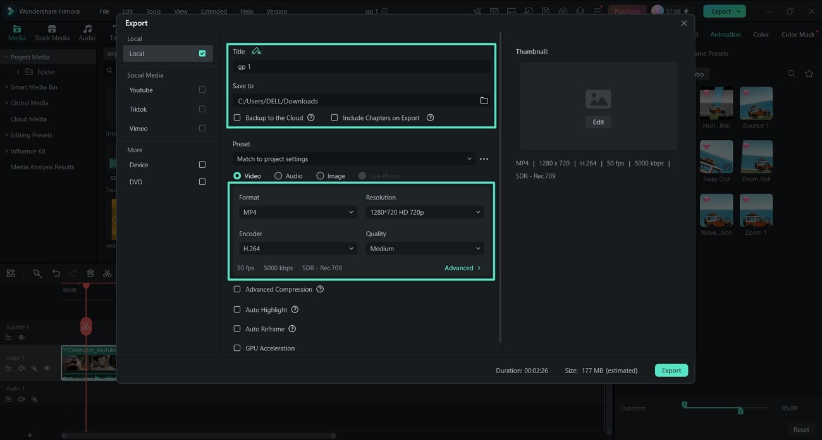The height and width of the screenshot is (440, 822).
Task: Click the thumbnail image placeholder icon
Action: [x=598, y=99]
